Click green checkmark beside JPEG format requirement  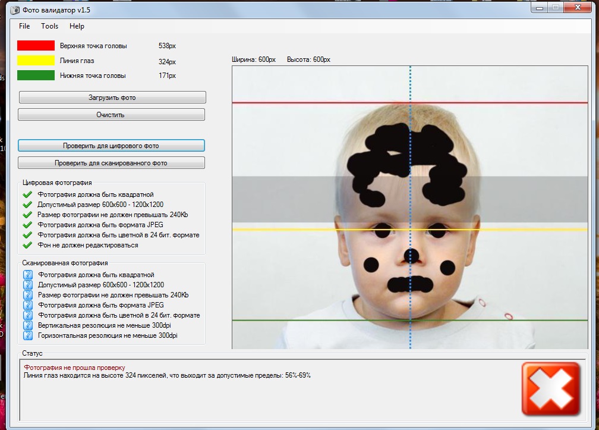pos(27,225)
